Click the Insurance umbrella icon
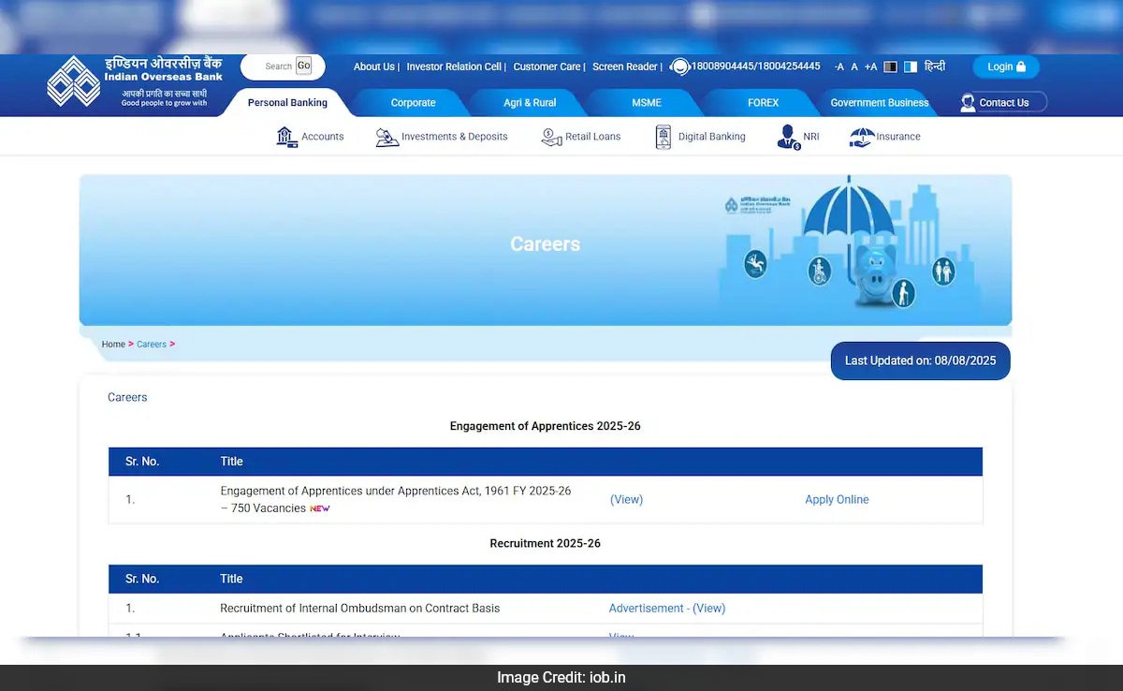This screenshot has height=691, width=1123. [x=861, y=137]
